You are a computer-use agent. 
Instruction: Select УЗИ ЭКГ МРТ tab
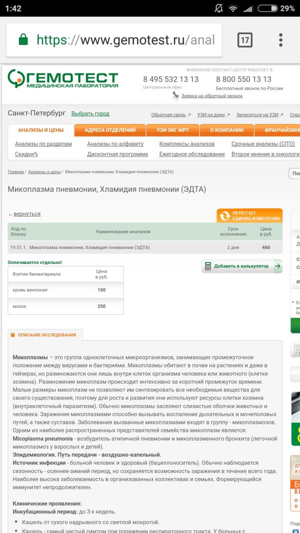point(172,130)
